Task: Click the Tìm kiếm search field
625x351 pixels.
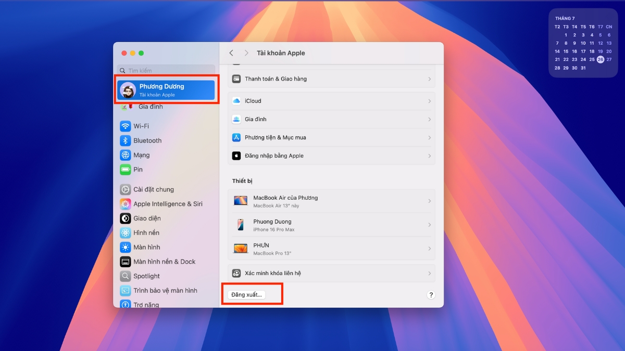Action: 167,70
